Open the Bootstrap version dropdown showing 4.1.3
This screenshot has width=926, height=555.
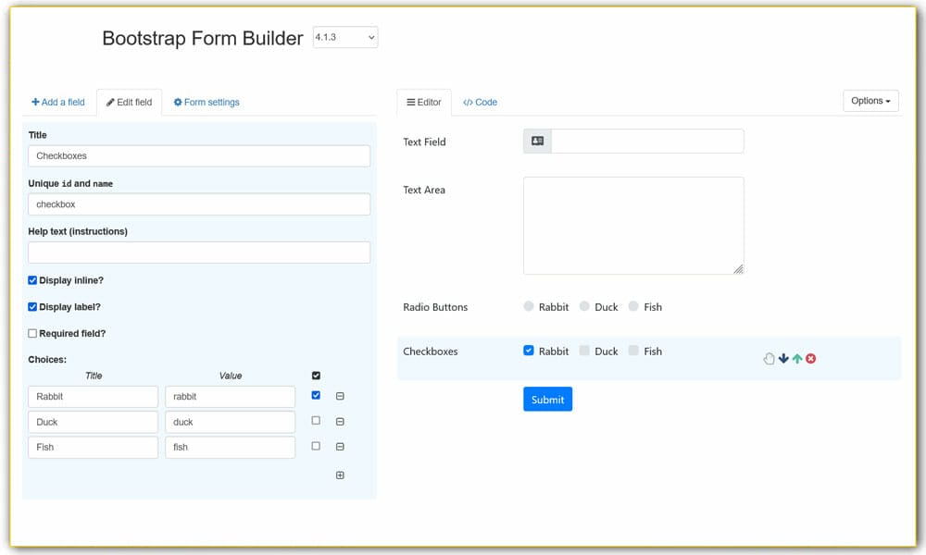coord(344,37)
